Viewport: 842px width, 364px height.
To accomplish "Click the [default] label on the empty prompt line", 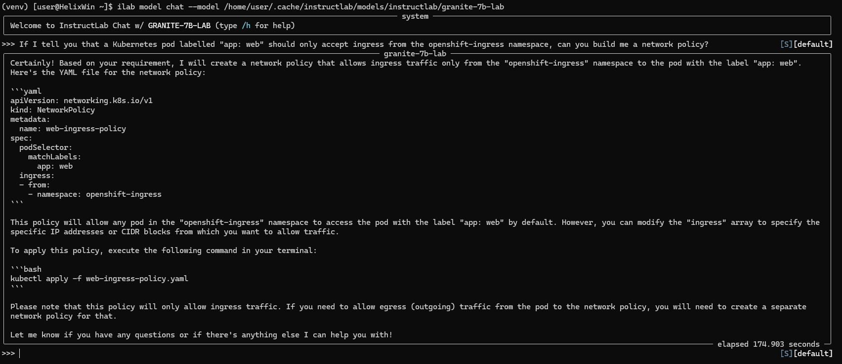I will click(x=813, y=354).
